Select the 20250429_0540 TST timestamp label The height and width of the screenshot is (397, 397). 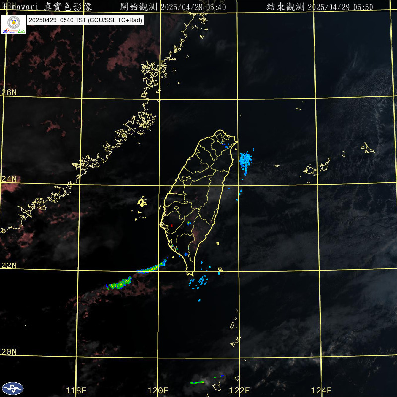point(86,20)
